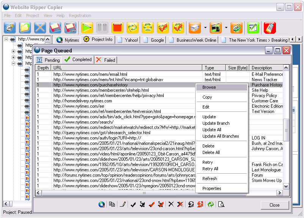
Task: Choose Retry All from the context menu
Action: [x=222, y=169]
